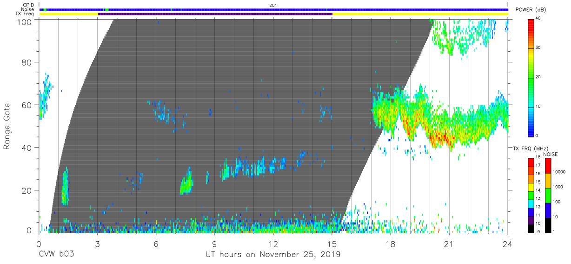The width and height of the screenshot is (571, 264).
Task: Click the x-axis tick label '6'
Action: coord(156,244)
